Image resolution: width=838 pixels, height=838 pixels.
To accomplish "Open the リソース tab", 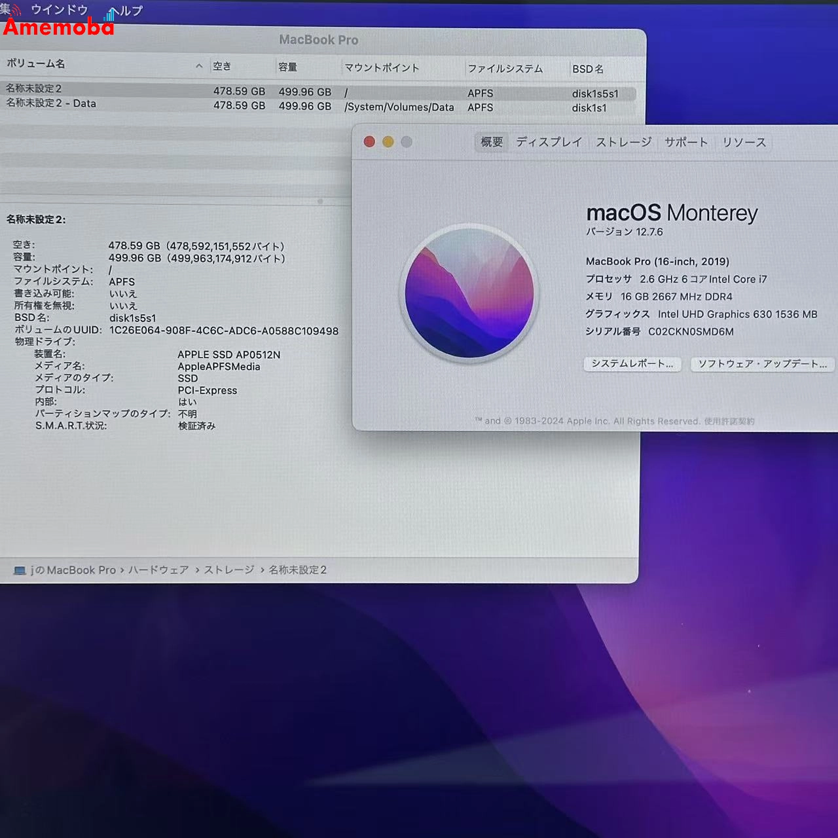I will click(x=744, y=141).
